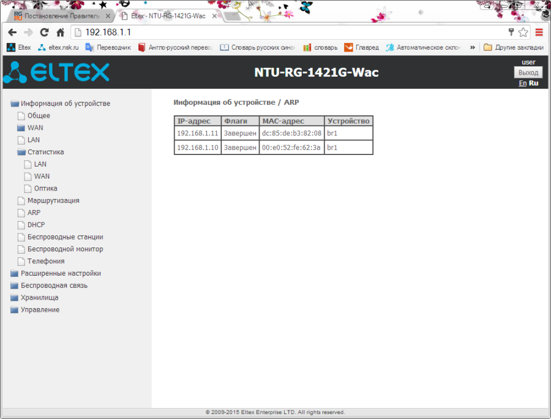Open the Главред bookmark
The height and width of the screenshot is (419, 551).
click(x=362, y=47)
